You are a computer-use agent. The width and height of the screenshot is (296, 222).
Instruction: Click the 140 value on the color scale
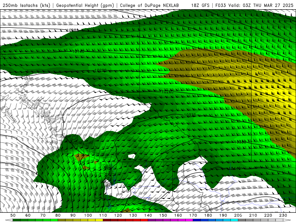coord(148,215)
